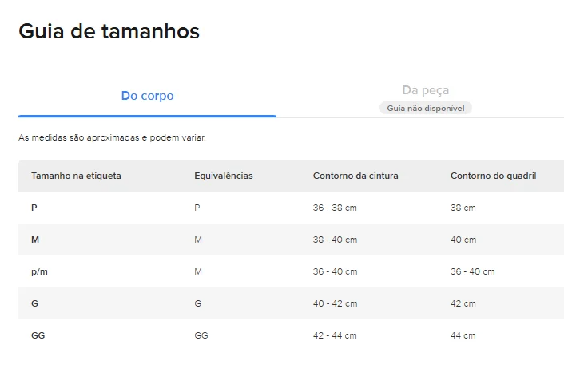This screenshot has width=564, height=388.
Task: Click the "Guia de tamanhos" heading
Action: point(109,31)
